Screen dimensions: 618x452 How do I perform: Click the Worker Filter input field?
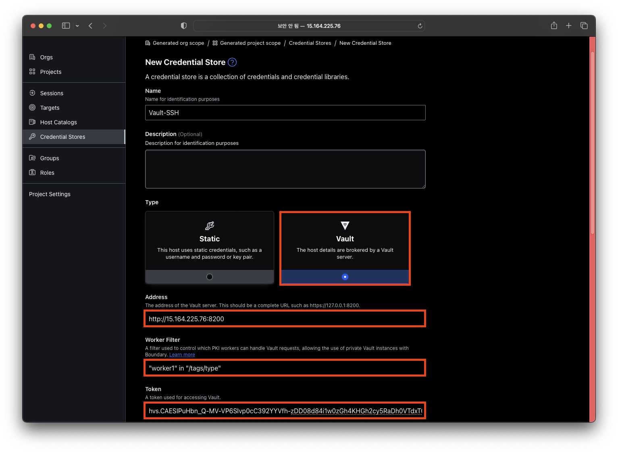[285, 368]
